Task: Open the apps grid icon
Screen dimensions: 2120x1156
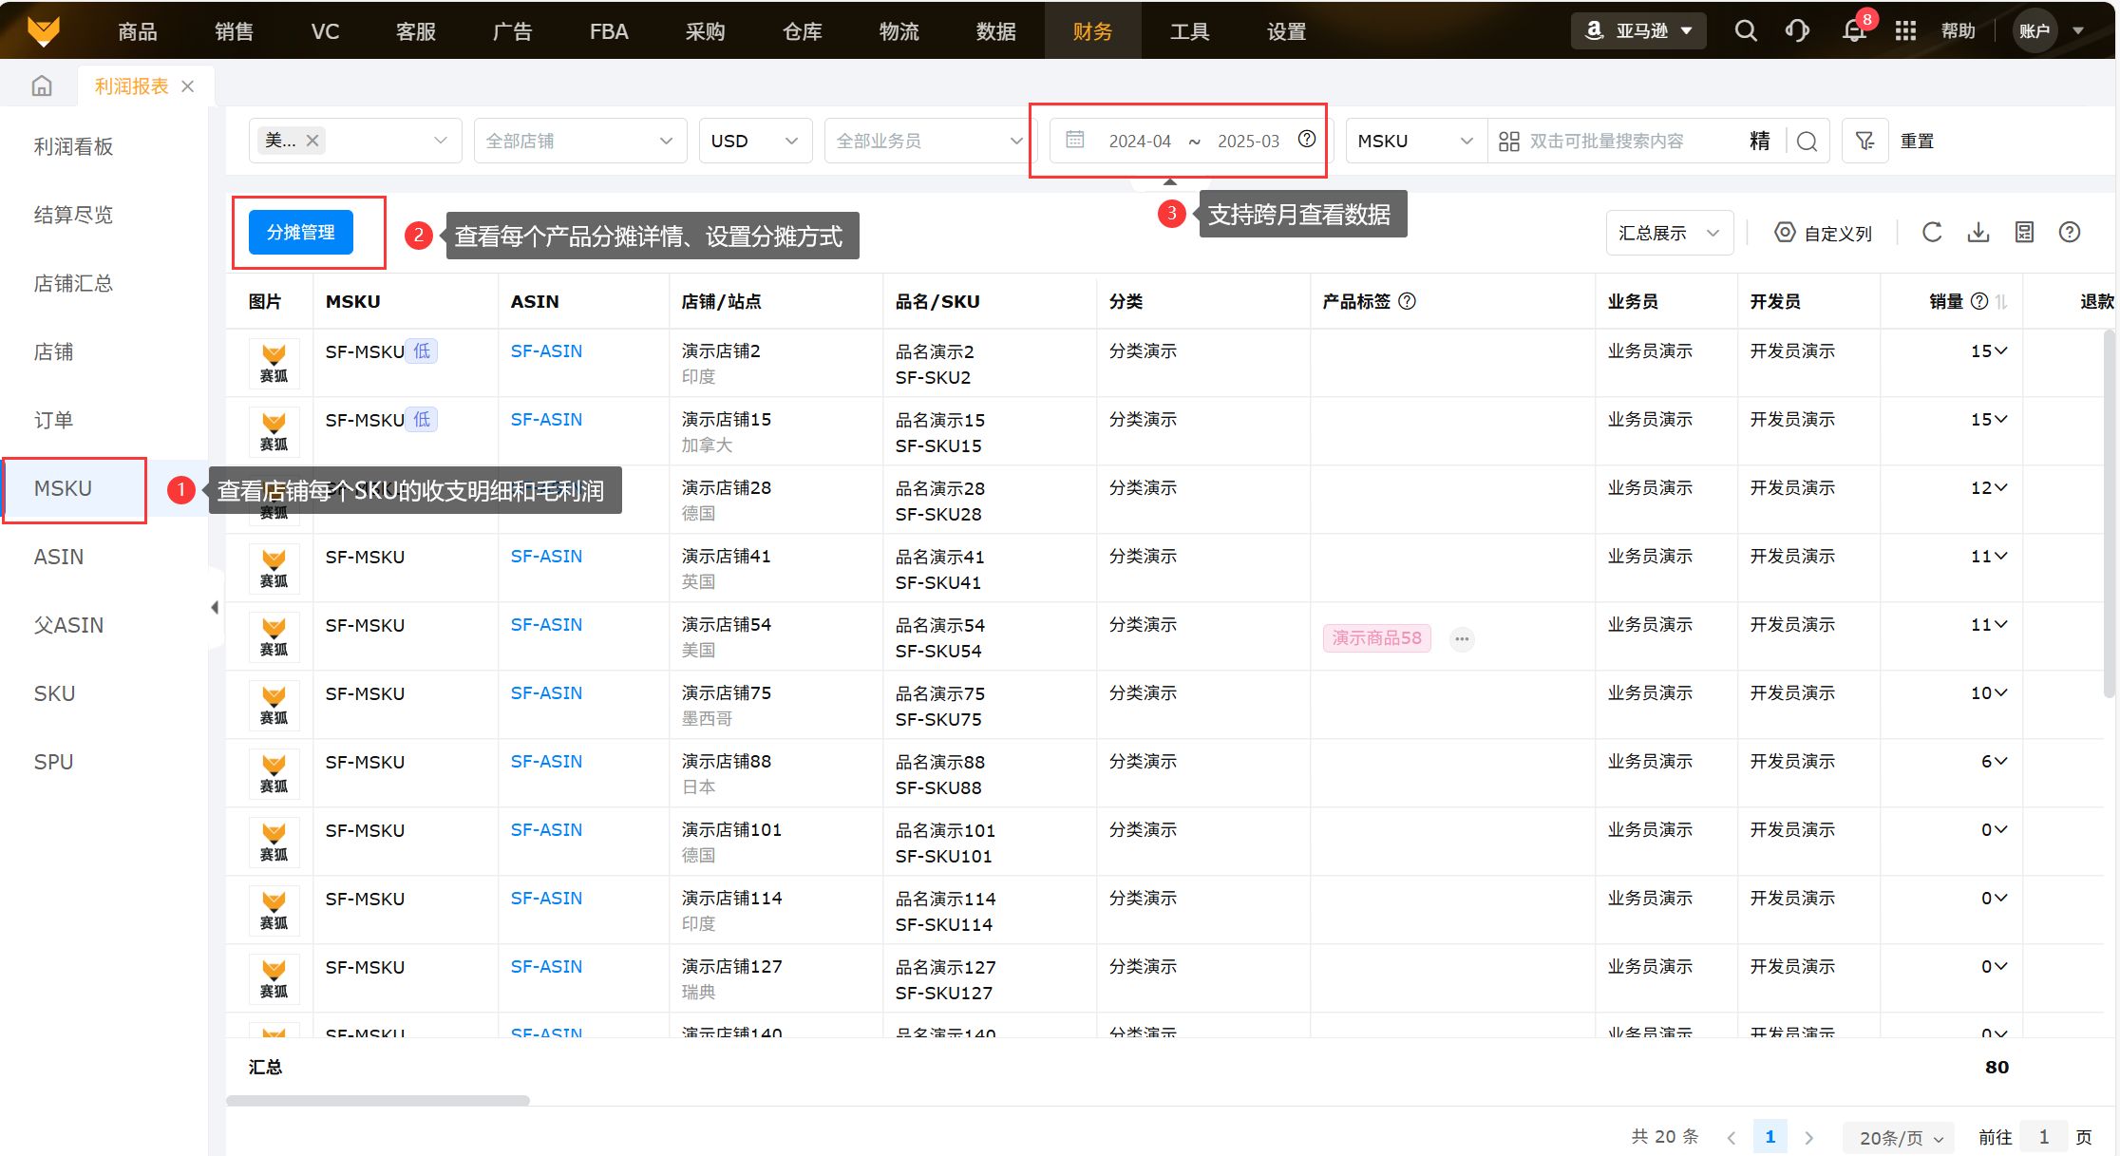Action: point(1905,30)
